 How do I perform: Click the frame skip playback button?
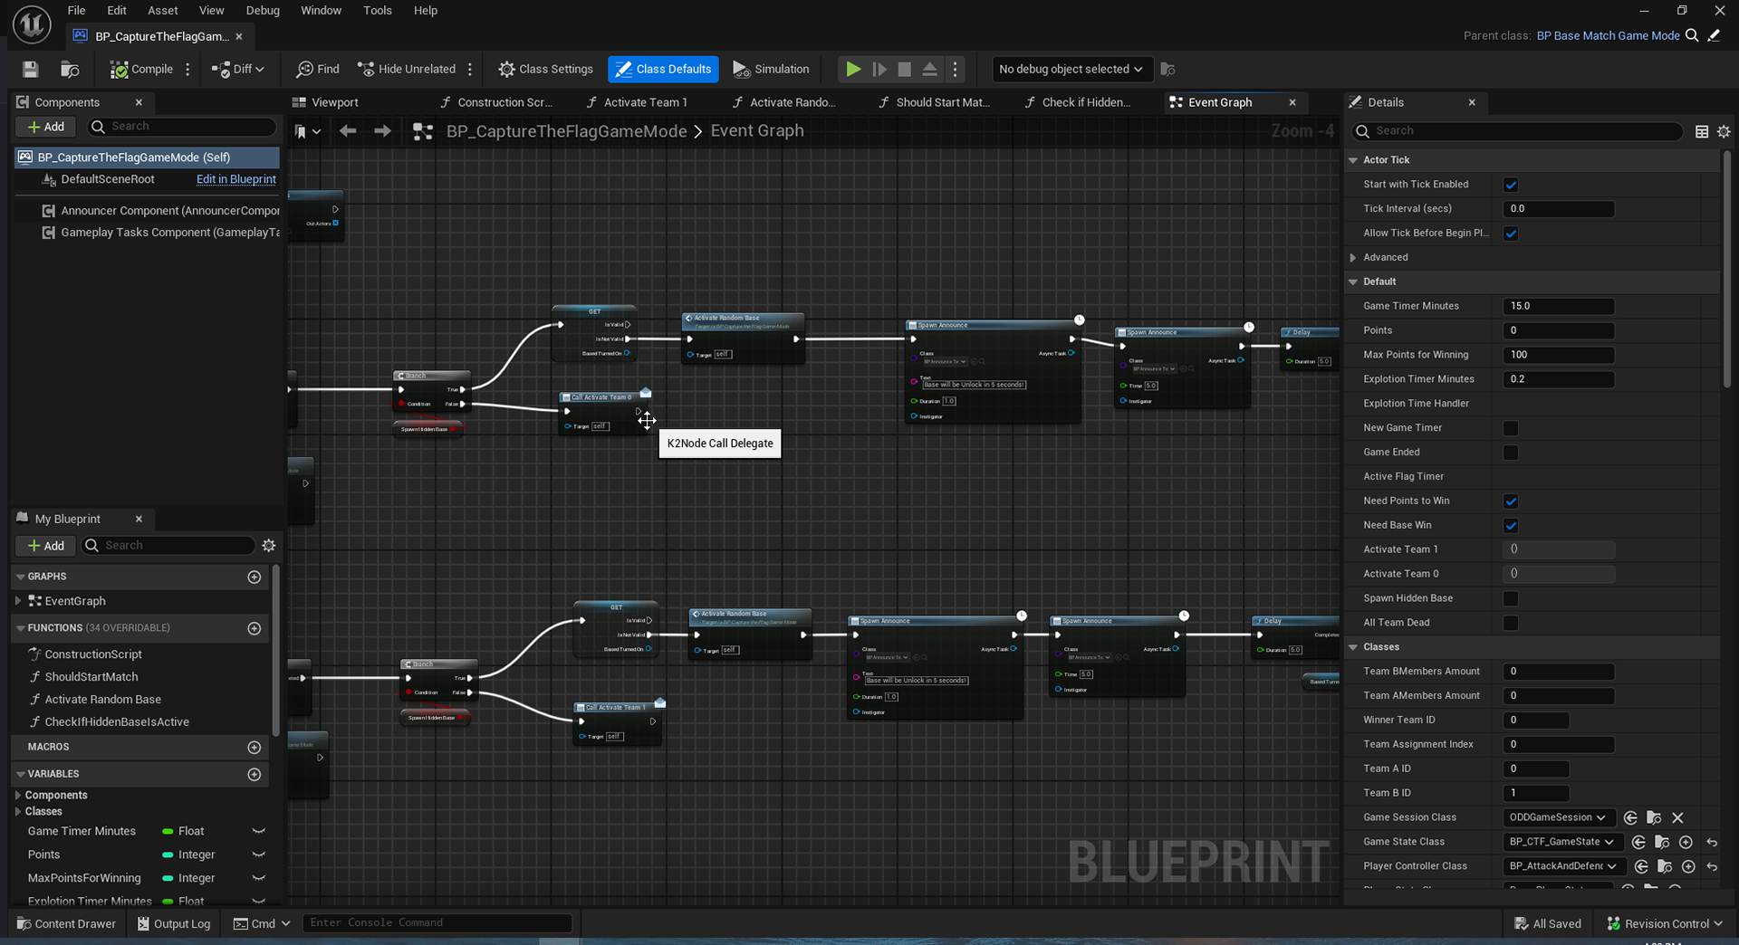click(x=879, y=69)
